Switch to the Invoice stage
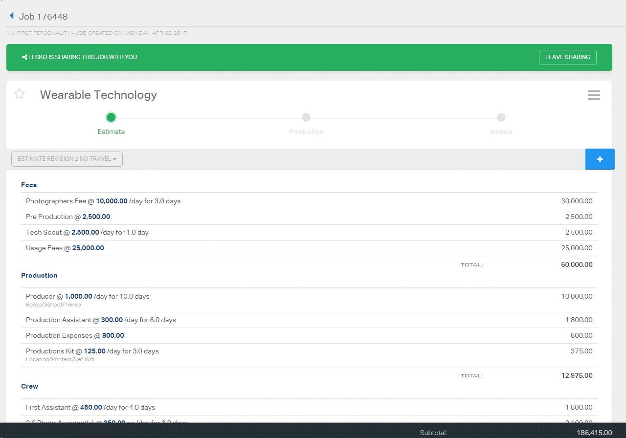The height and width of the screenshot is (438, 626). click(x=501, y=131)
